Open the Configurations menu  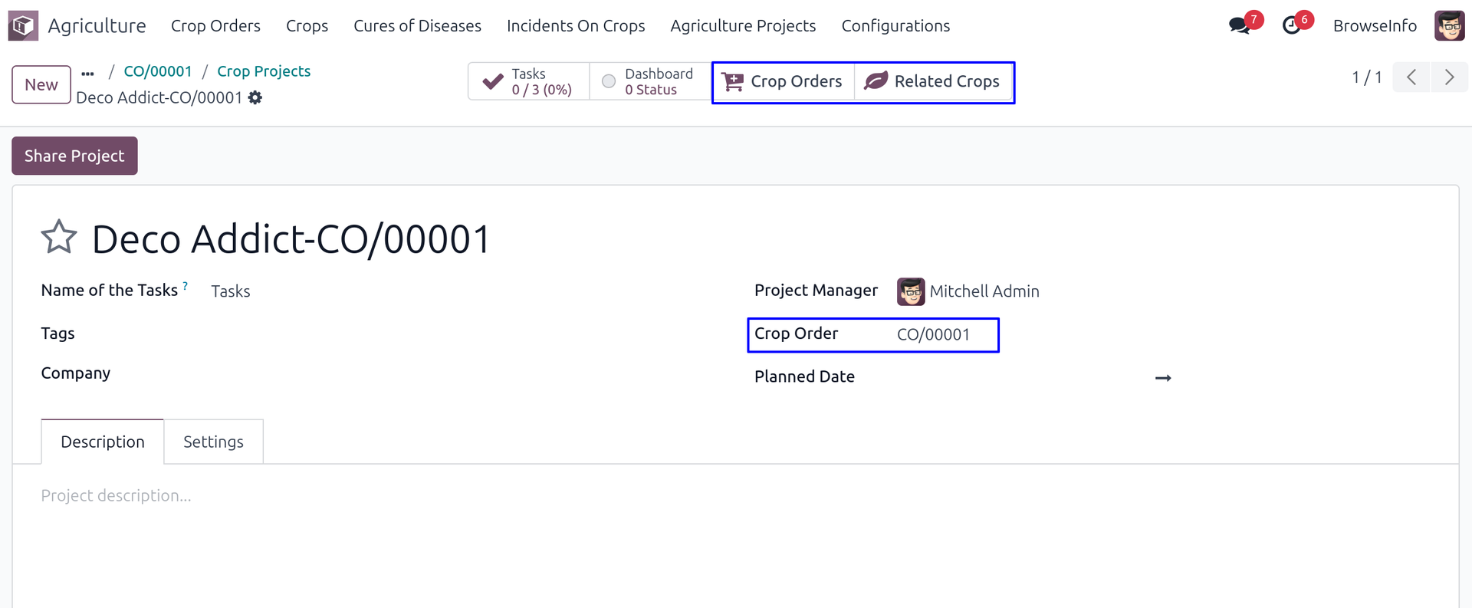[x=895, y=26]
